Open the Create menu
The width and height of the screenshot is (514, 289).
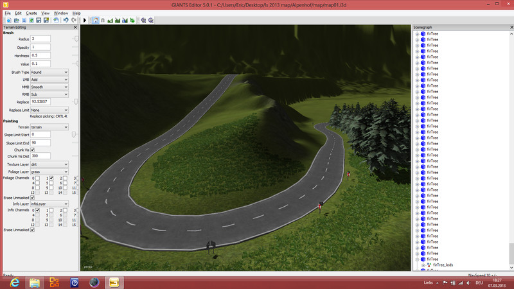coord(31,13)
